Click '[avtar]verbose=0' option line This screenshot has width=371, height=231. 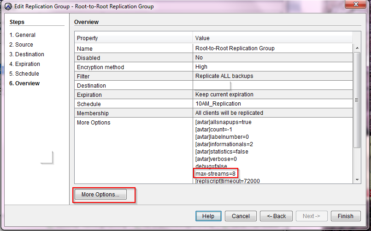pyautogui.click(x=216, y=159)
